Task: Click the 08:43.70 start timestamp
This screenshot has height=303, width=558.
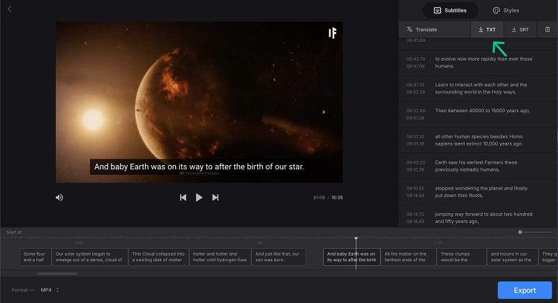Action: click(416, 59)
